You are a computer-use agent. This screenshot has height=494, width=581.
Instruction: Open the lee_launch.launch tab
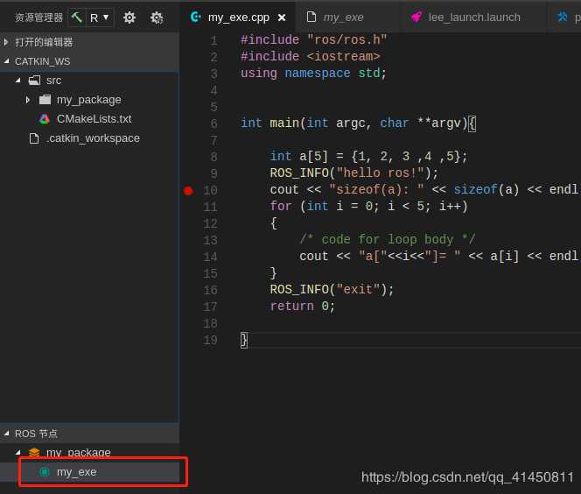(x=474, y=17)
